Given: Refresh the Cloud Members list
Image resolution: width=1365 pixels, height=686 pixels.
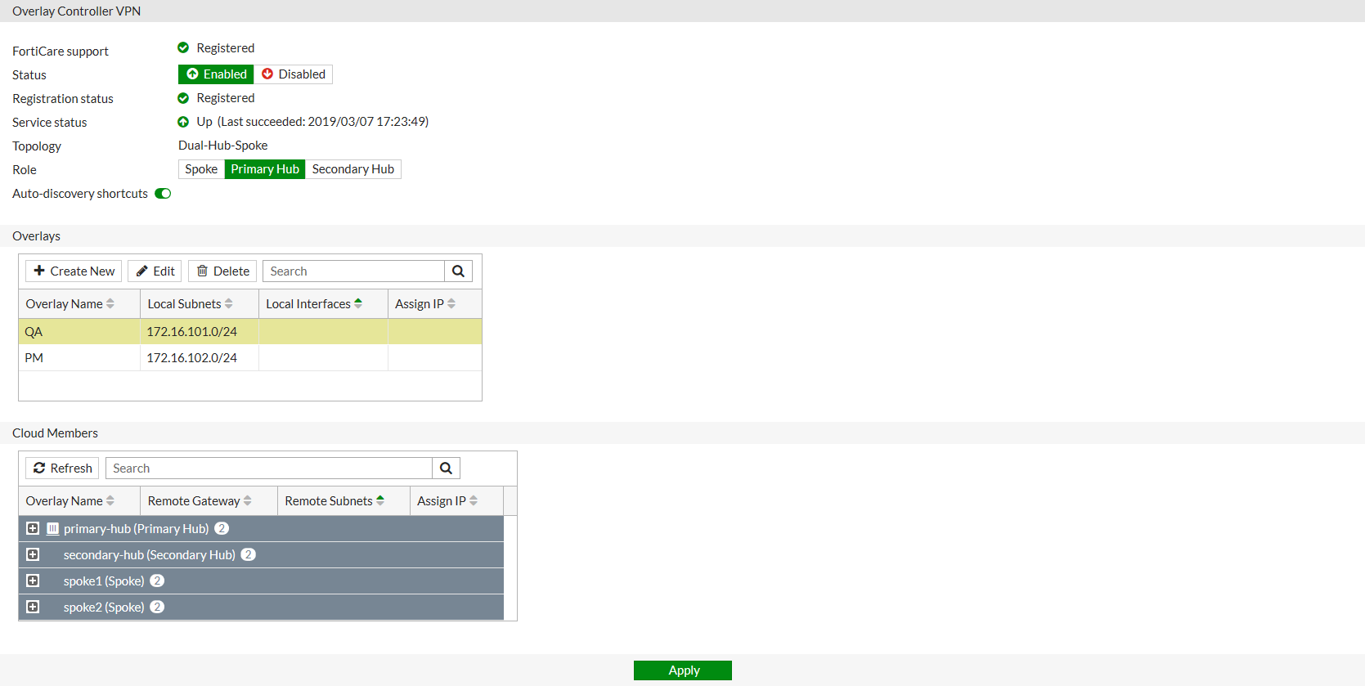Looking at the screenshot, I should (62, 469).
